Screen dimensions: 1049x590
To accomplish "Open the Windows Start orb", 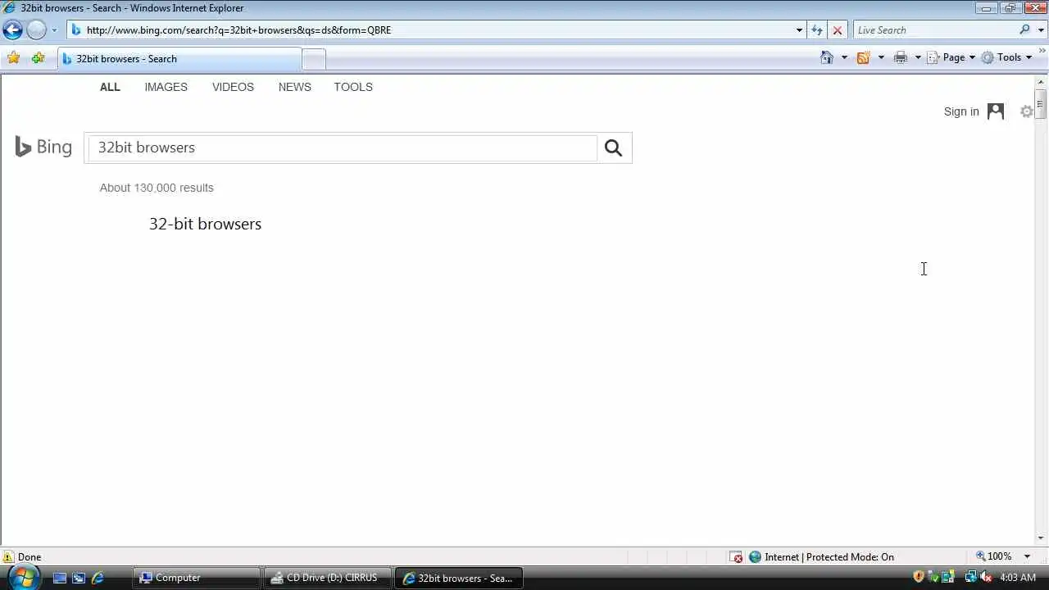I will [22, 577].
